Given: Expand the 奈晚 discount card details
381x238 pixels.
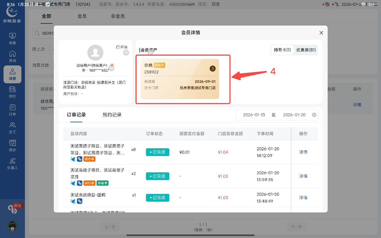Looking at the screenshot, I should [212, 68].
